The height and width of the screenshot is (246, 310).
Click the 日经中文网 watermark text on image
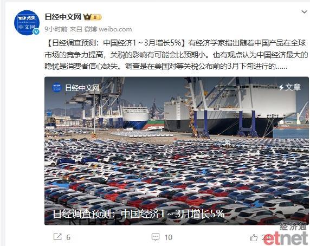(x=82, y=88)
